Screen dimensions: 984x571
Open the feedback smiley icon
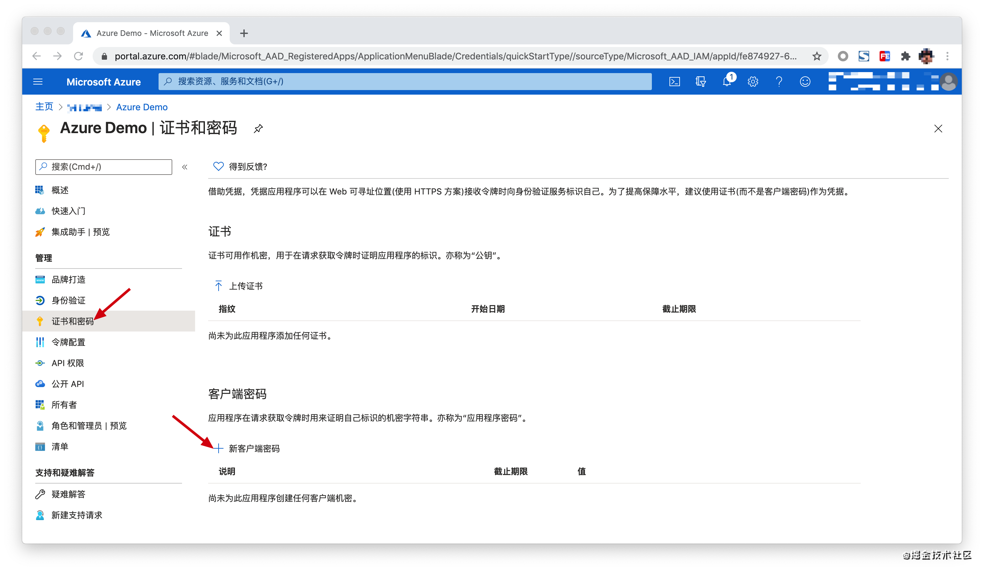[x=805, y=82]
